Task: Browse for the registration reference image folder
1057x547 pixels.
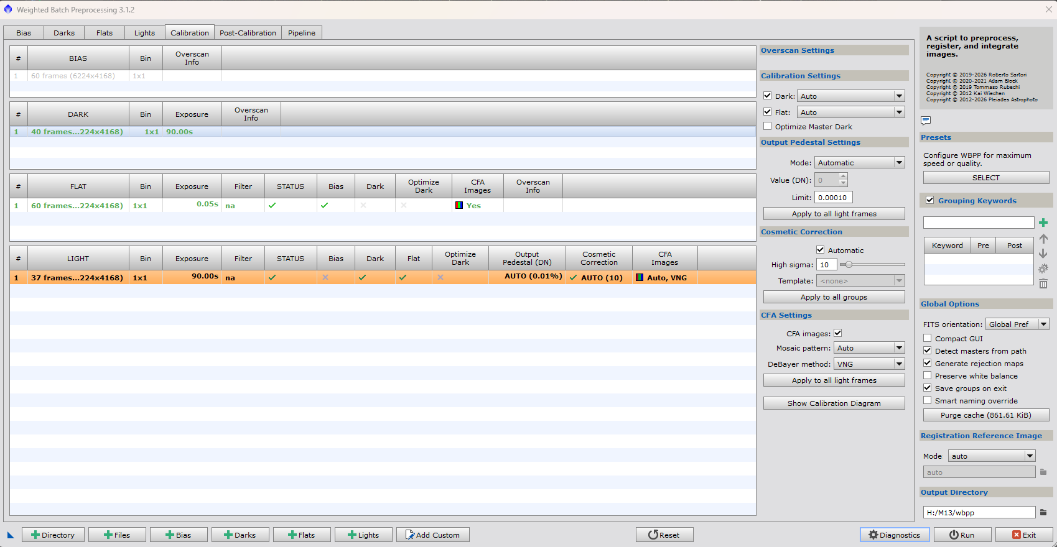Action: (1043, 472)
